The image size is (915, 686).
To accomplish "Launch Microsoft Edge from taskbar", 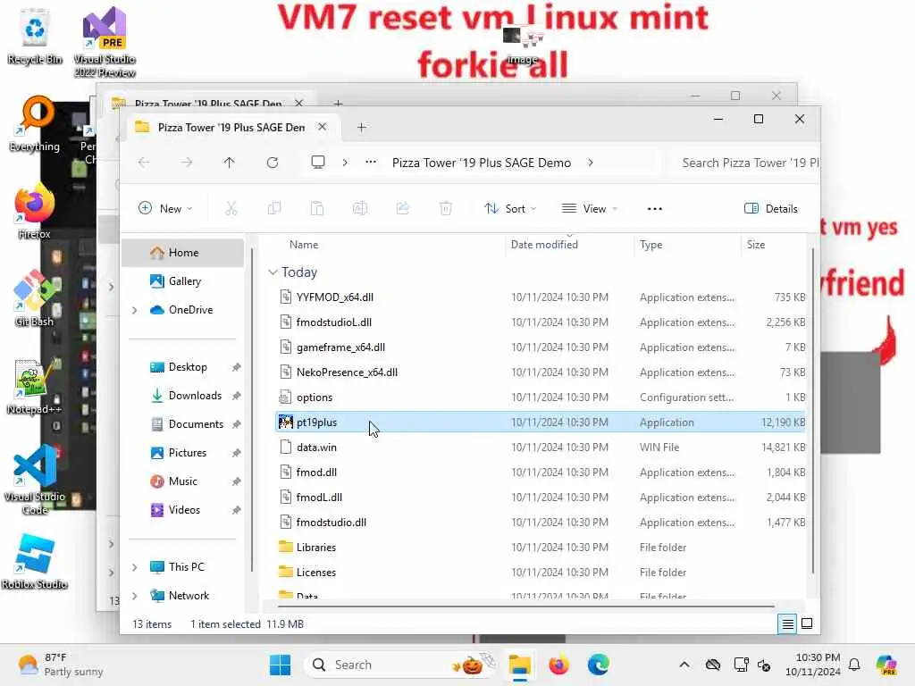I will [x=598, y=665].
